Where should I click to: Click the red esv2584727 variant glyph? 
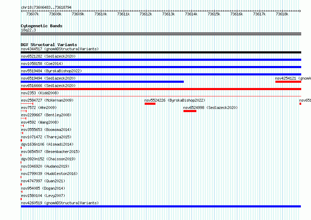click(27, 104)
